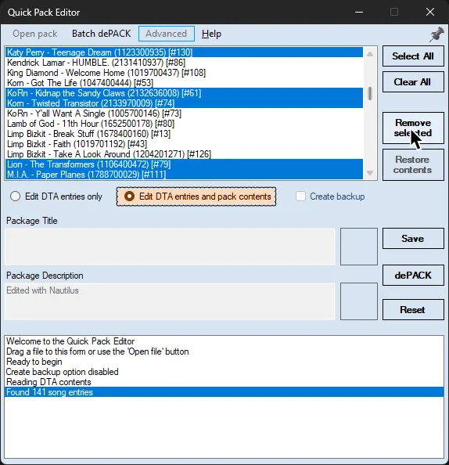449x465 pixels.
Task: Select Limp Bizkit - Break Stuff entry
Action: pyautogui.click(x=184, y=134)
